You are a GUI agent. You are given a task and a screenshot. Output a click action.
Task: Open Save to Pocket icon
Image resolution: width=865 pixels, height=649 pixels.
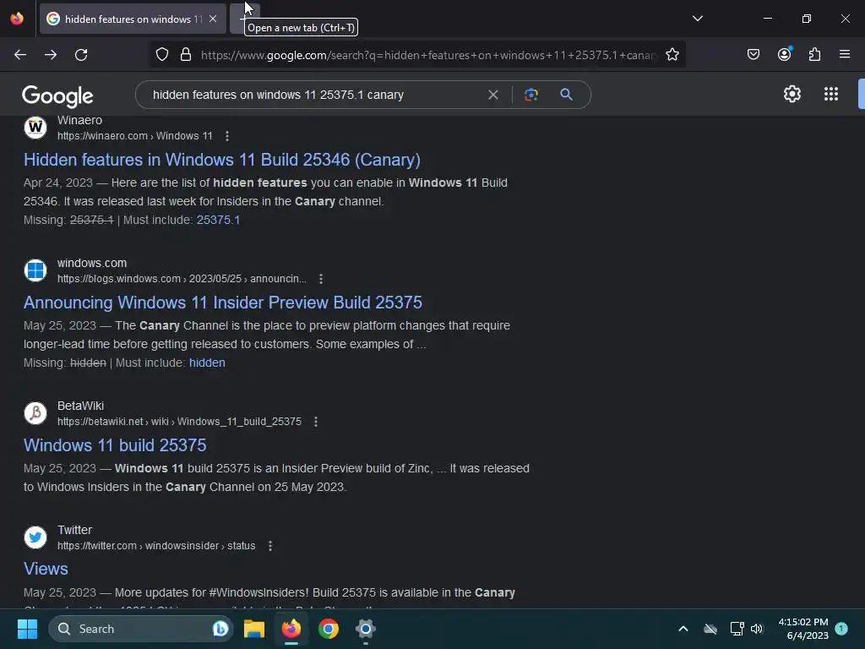click(753, 55)
